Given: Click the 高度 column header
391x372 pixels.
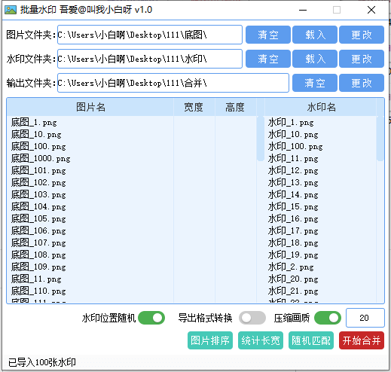Looking at the screenshot, I should (235, 107).
